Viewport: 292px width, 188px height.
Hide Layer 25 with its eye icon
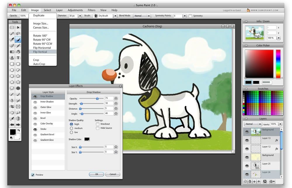tap(247, 166)
